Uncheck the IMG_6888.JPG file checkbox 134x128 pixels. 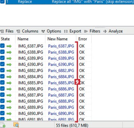click(x=2, y=101)
